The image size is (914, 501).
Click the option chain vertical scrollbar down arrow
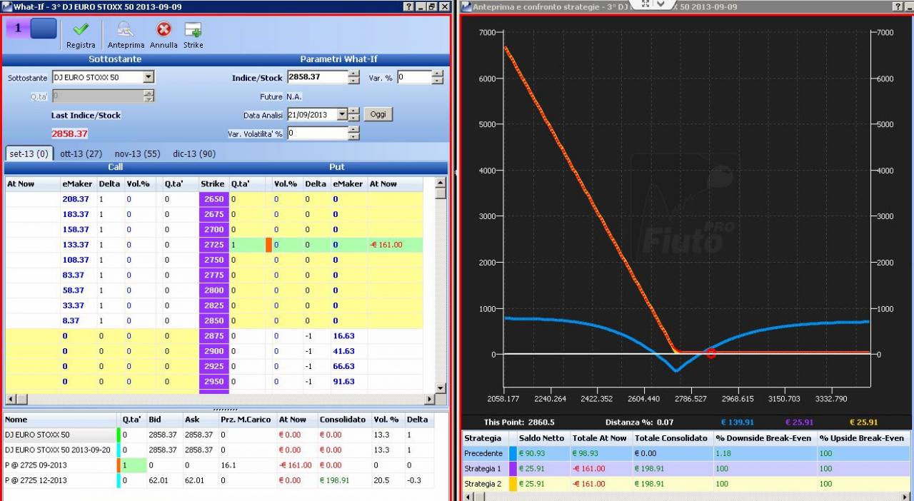tap(441, 386)
